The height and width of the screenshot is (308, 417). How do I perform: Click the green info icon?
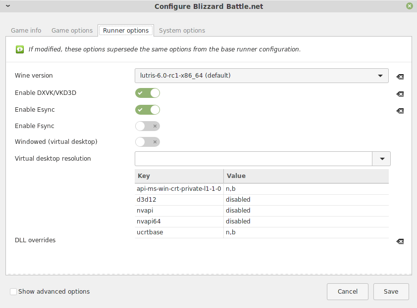coord(20,49)
